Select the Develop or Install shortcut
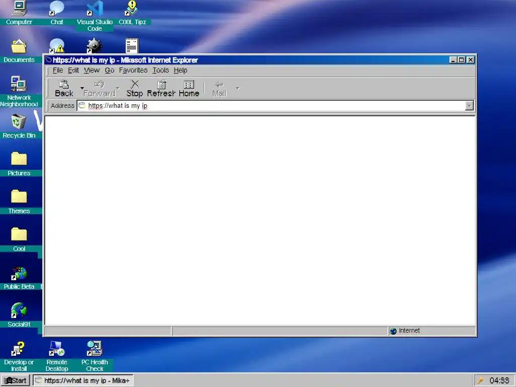 click(19, 356)
